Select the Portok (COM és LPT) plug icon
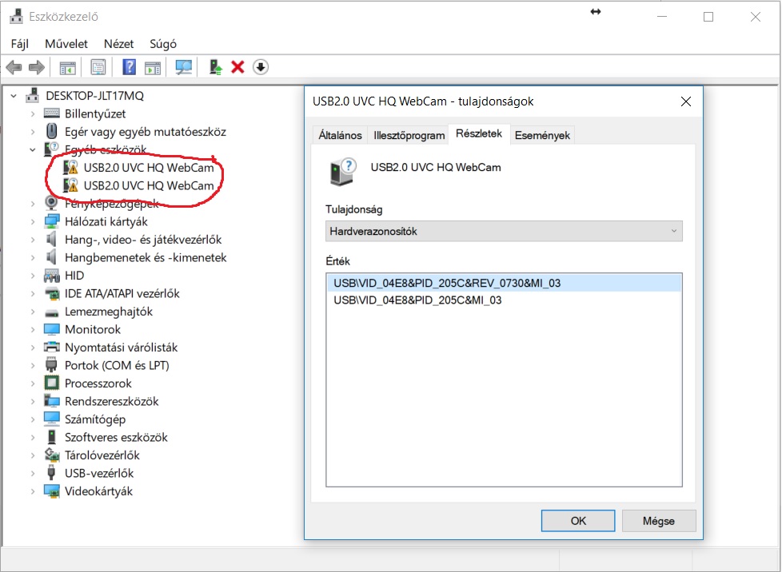782x572 pixels. pos(51,365)
